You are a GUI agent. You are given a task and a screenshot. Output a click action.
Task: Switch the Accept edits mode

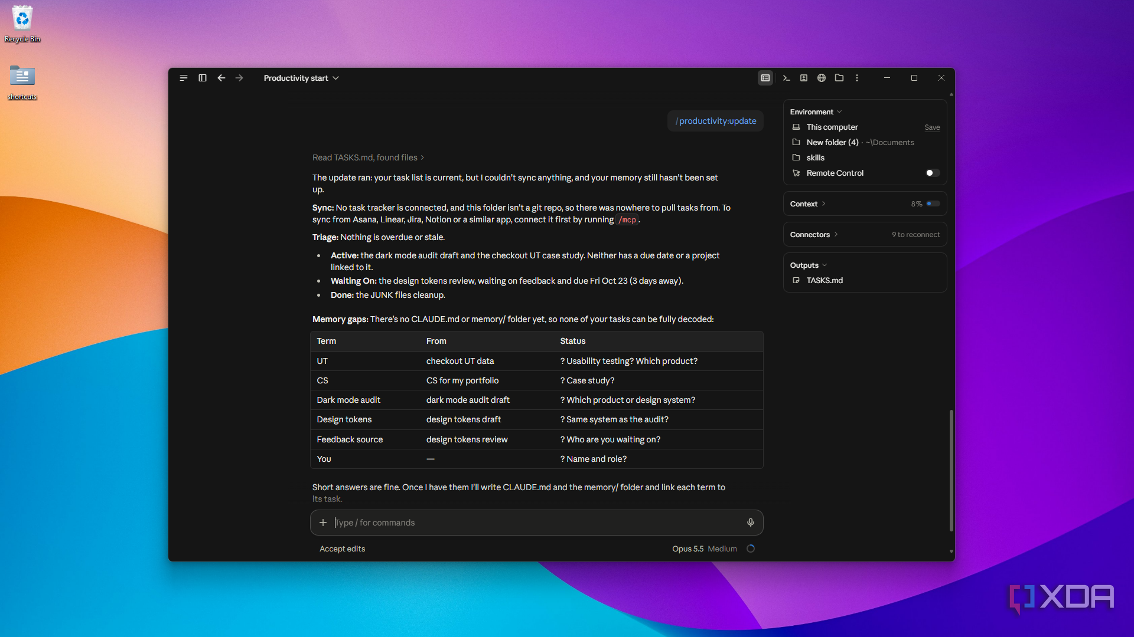pyautogui.click(x=343, y=549)
